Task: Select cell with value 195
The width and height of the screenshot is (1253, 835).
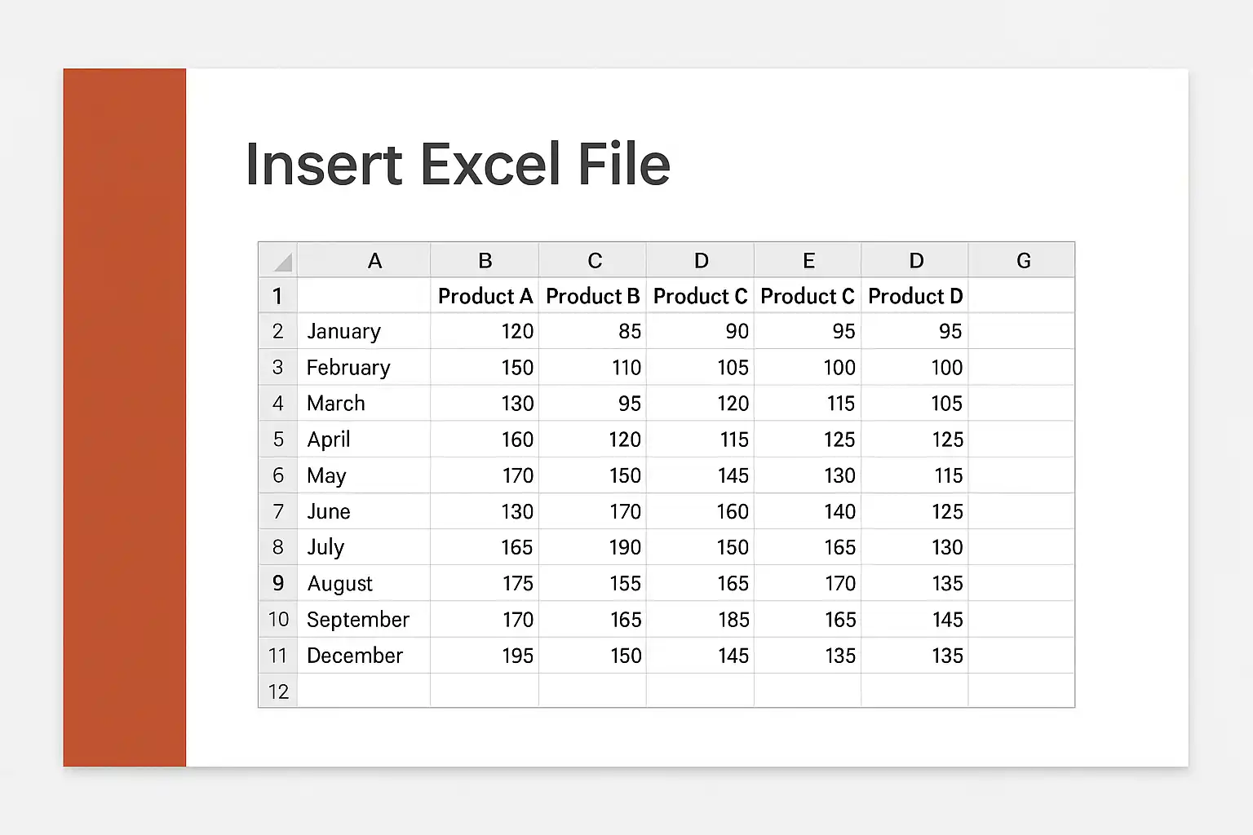Action: pyautogui.click(x=485, y=655)
